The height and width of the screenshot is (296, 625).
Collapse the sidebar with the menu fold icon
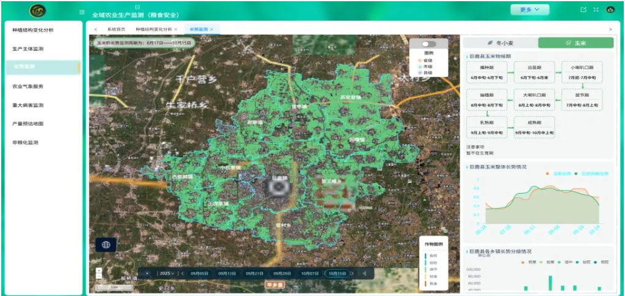pos(82,12)
